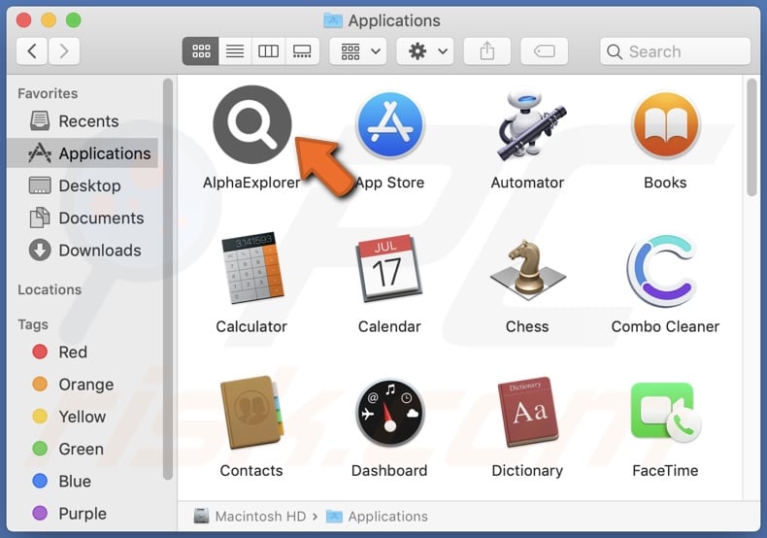Screen dimensions: 767x538
Task: Select the Dashboard application icon
Action: [390, 413]
